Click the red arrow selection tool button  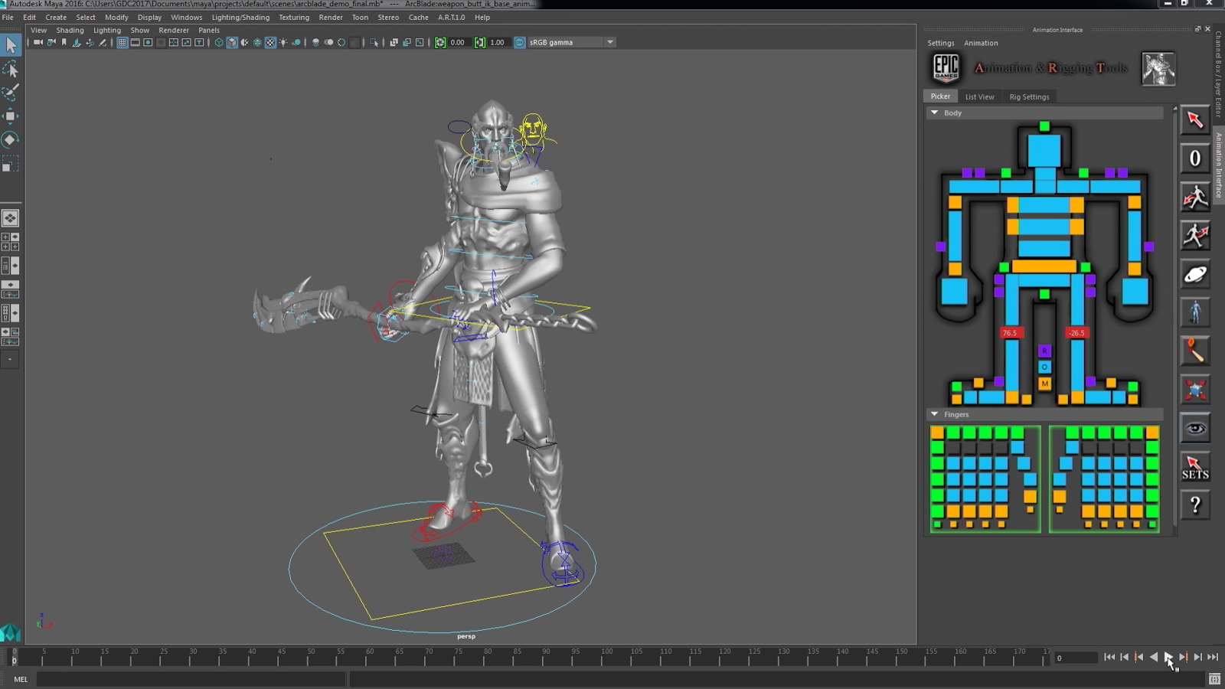1194,120
